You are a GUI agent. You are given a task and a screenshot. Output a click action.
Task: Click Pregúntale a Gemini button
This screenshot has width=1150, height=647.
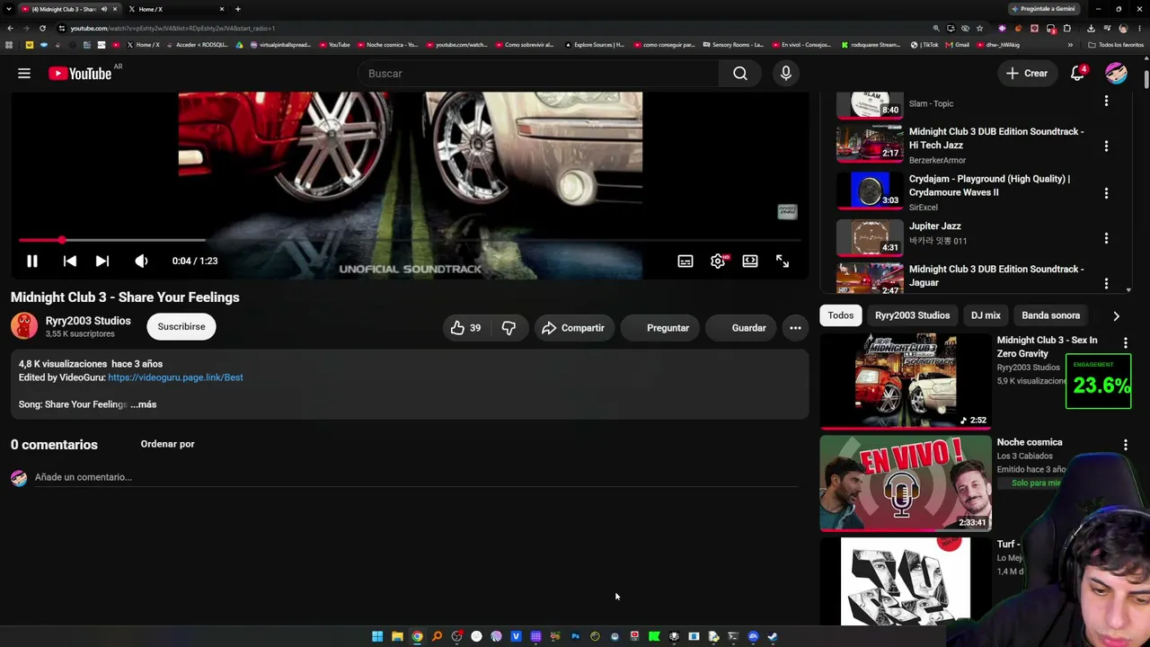(1043, 9)
